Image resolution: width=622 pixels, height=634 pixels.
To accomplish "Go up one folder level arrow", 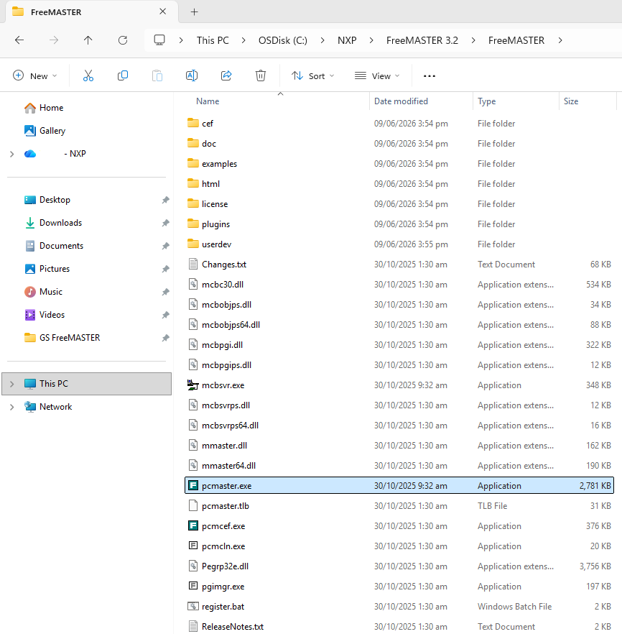I will click(x=88, y=40).
